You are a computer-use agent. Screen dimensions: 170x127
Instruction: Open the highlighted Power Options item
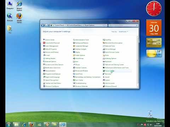109,71
